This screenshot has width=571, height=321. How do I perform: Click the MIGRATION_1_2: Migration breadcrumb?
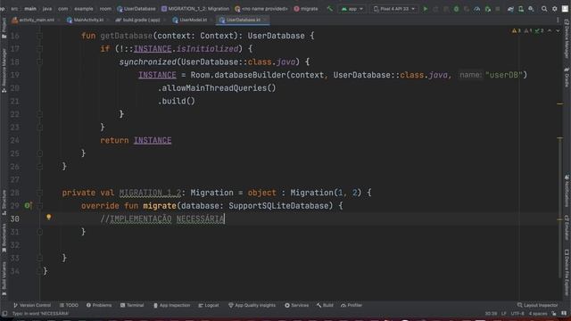tap(195, 9)
